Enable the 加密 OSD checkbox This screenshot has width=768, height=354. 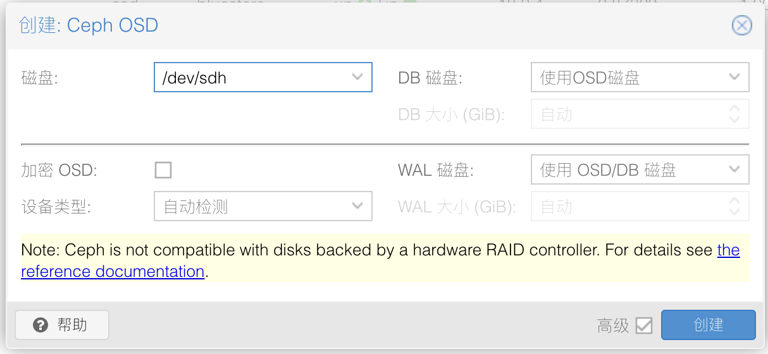coord(163,169)
